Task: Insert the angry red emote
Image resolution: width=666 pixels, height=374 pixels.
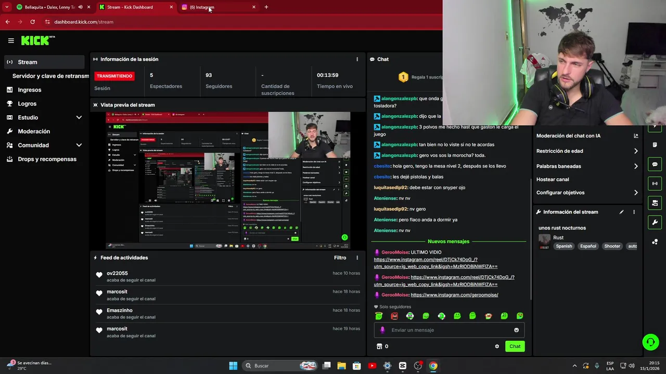Action: click(x=394, y=316)
